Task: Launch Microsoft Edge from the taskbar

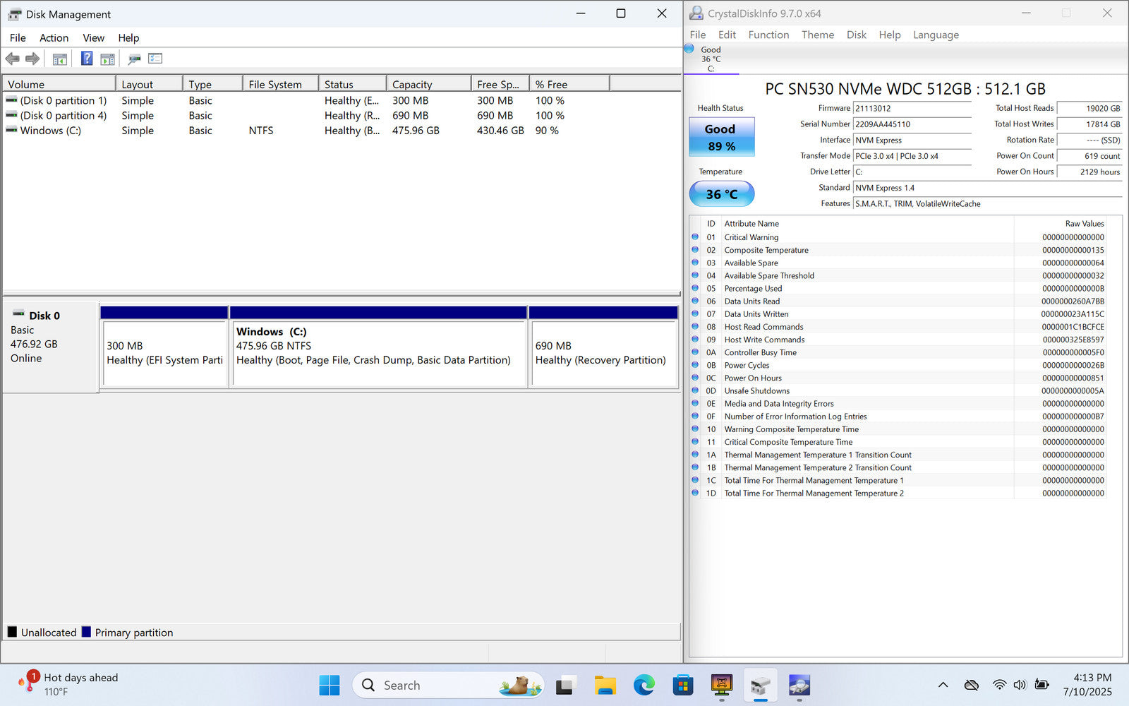Action: click(x=644, y=685)
